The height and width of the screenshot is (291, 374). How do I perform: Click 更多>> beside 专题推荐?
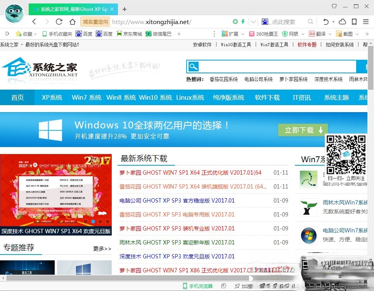point(102,249)
